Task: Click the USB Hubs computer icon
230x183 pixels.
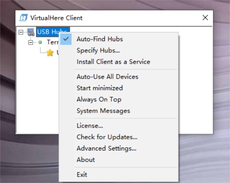Action: [31, 32]
